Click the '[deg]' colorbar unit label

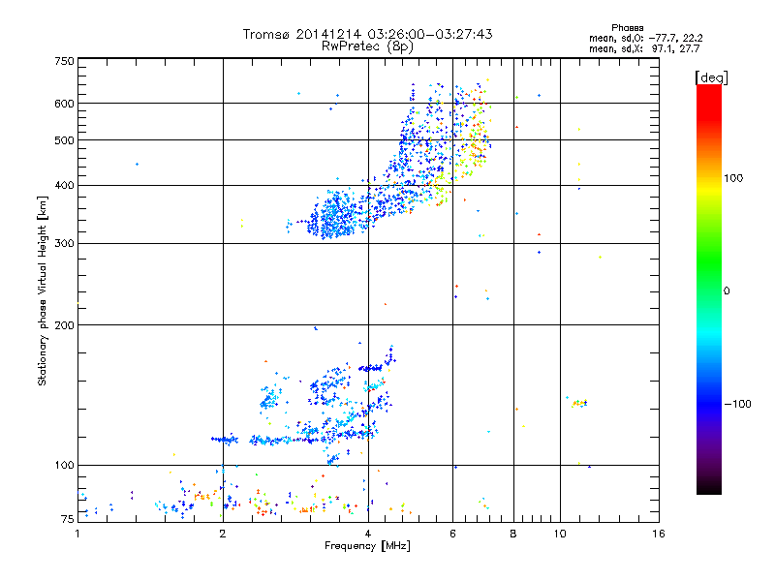[711, 77]
